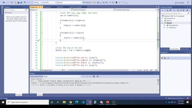The image size is (192, 108).
Task: Click Property Pages wrench in Properties panel
Action: click(169, 58)
